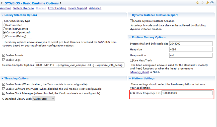Open the C Standard Library Lock dropdown
The width and height of the screenshot is (217, 127).
coord(44,99)
